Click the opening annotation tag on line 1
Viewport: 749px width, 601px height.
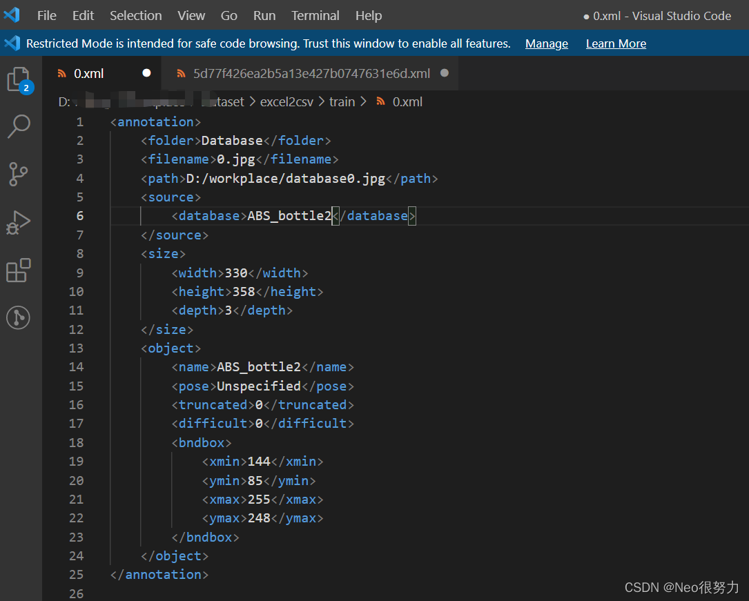tap(155, 122)
